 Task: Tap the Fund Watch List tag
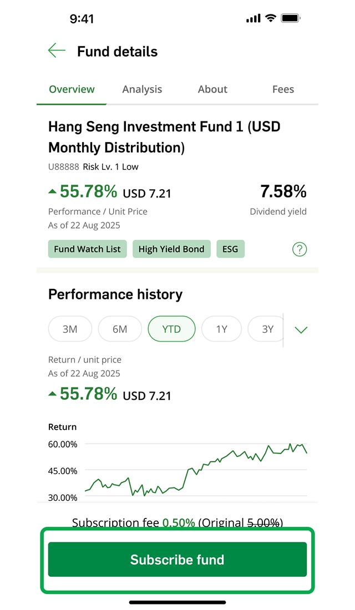(x=88, y=249)
